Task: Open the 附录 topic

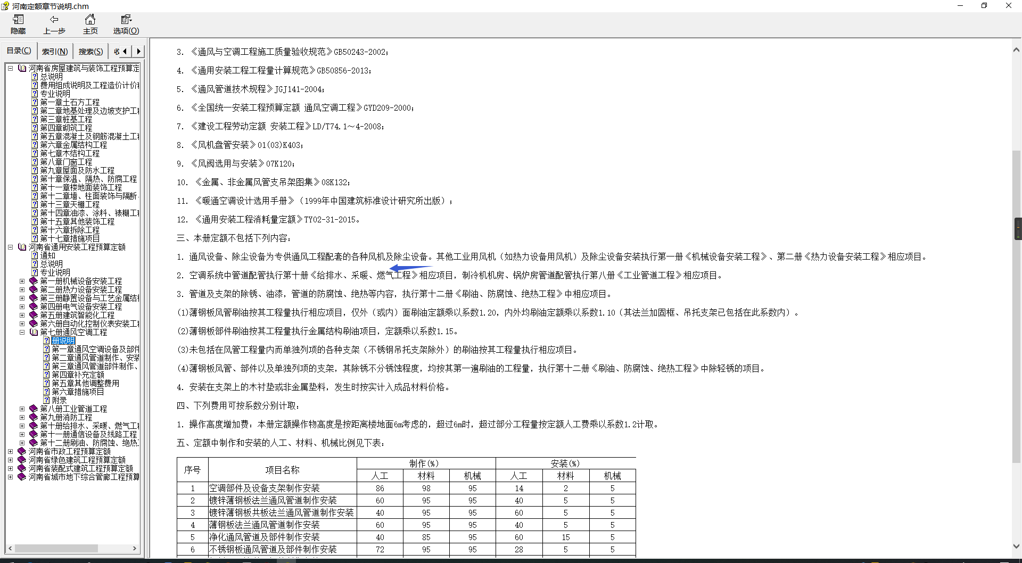Action: (x=59, y=400)
